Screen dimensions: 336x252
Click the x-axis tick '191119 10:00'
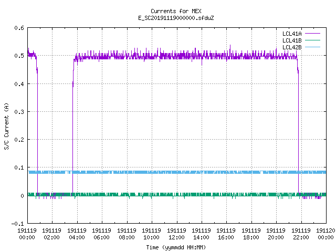click(152, 234)
